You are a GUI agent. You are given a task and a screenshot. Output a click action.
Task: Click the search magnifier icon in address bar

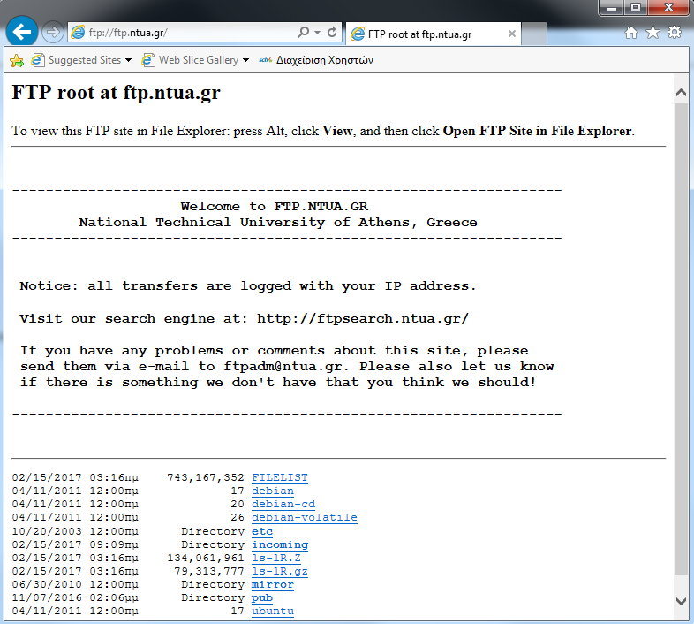[303, 32]
